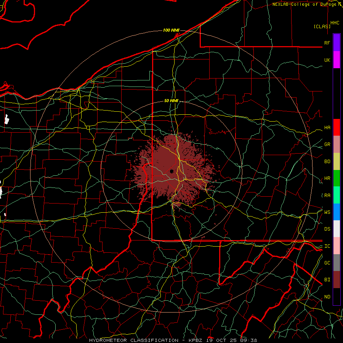Click the 50 NMI range ring label
This screenshot has width=343, height=343.
pyautogui.click(x=171, y=101)
